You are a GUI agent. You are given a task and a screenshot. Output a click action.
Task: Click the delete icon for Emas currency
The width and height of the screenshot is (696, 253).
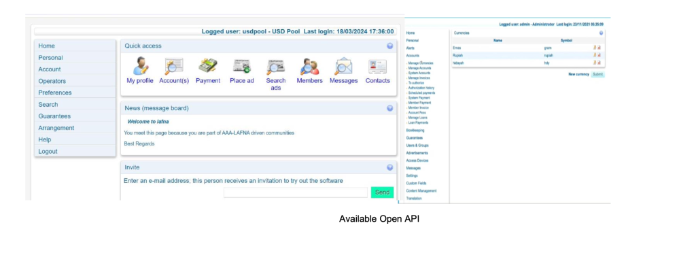[x=599, y=48]
